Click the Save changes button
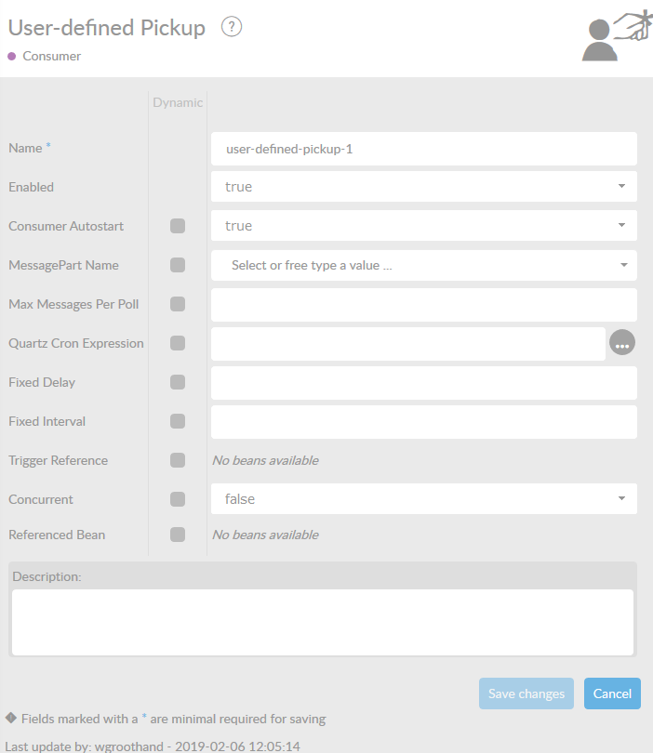The height and width of the screenshot is (753, 653). tap(526, 694)
